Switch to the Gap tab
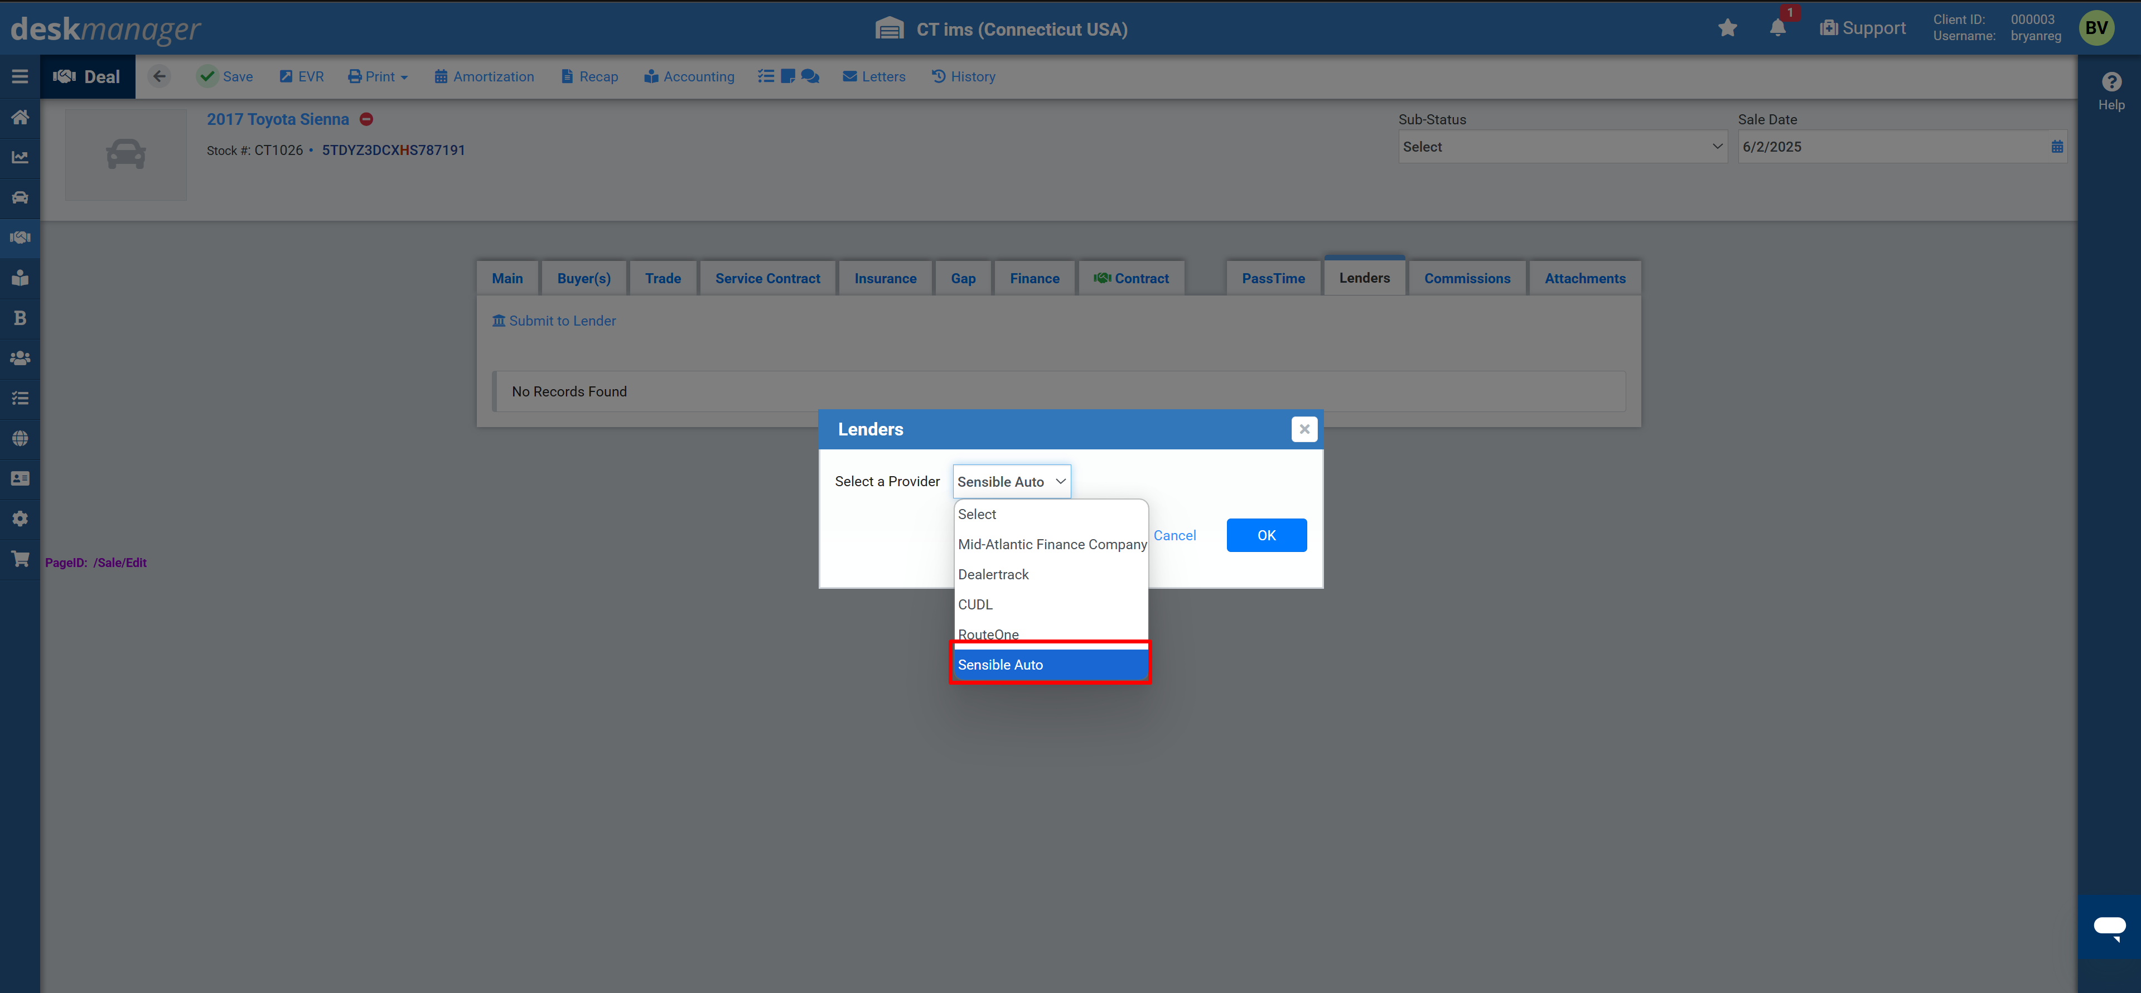Viewport: 2141px width, 993px height. (963, 278)
